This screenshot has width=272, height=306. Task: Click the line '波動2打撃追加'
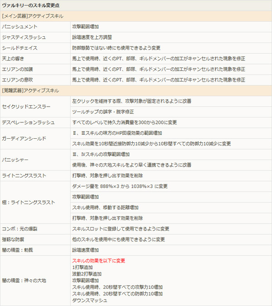(87, 274)
